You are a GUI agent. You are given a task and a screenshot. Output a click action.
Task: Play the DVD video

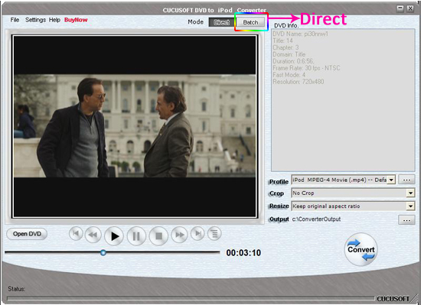coord(114,236)
